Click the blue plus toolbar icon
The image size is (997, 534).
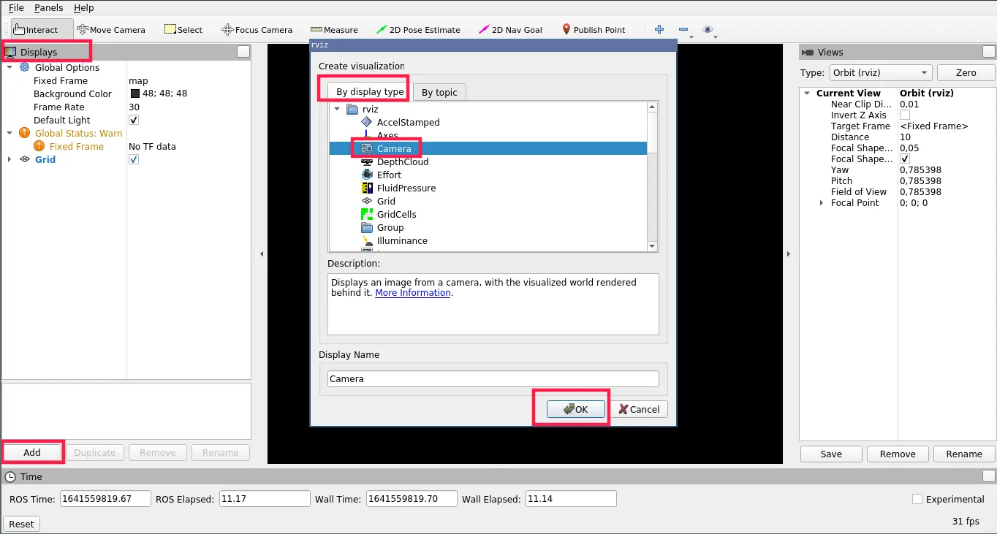tap(659, 29)
